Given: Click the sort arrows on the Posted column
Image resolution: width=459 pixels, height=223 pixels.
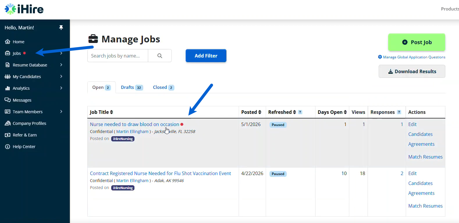Looking at the screenshot, I should 260,112.
